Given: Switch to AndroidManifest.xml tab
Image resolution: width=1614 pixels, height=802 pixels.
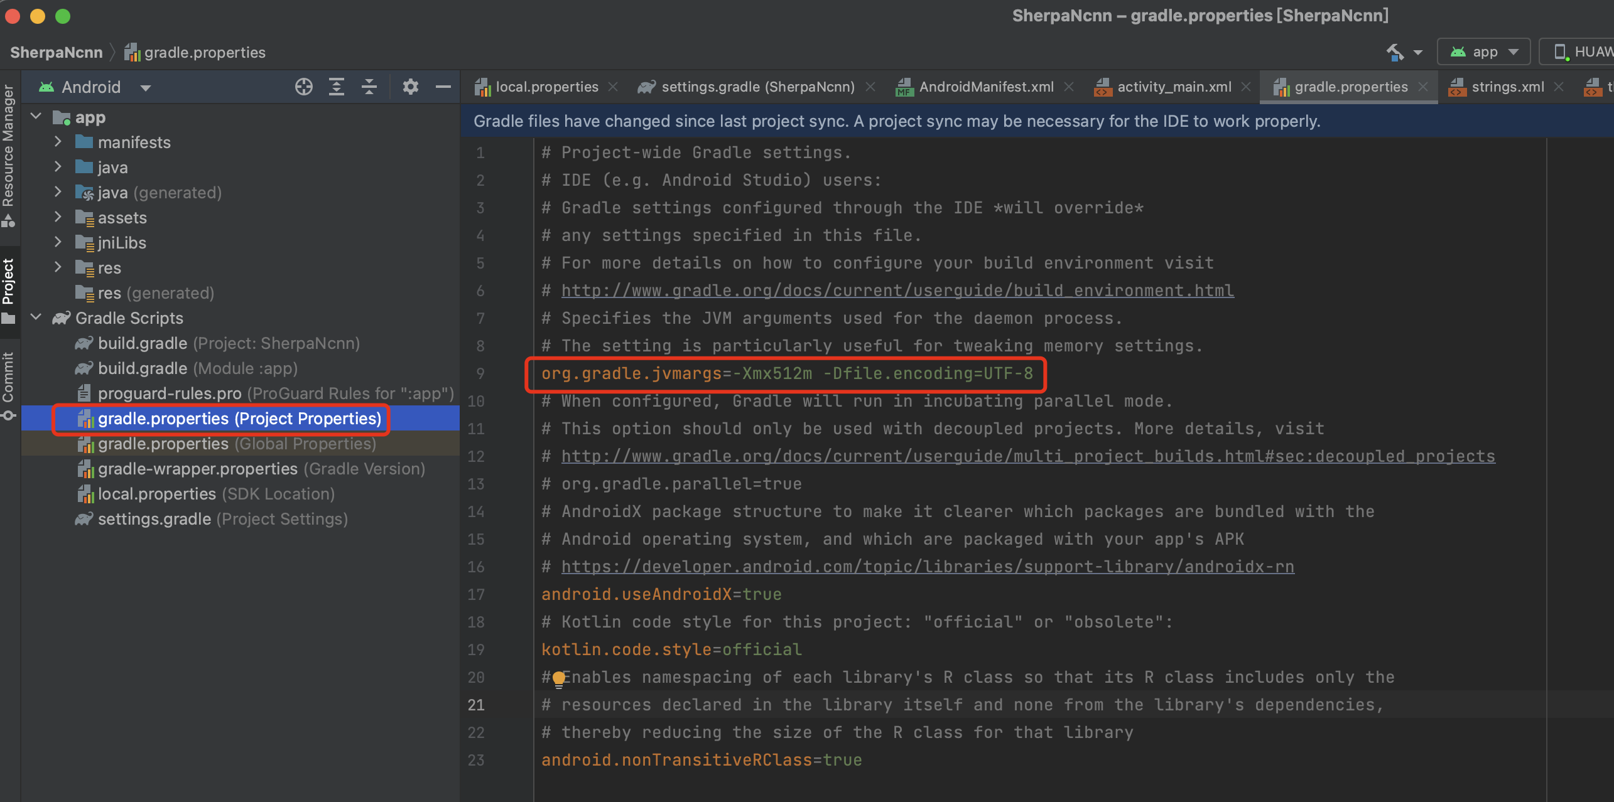Looking at the screenshot, I should click(x=986, y=87).
